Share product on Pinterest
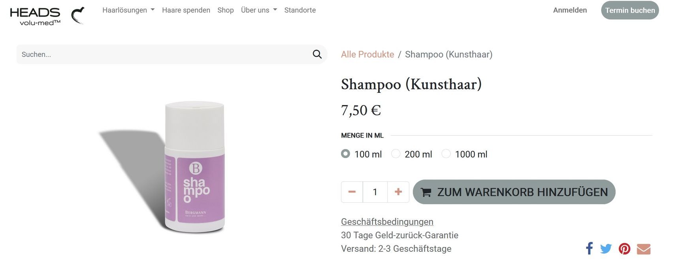This screenshot has width=673, height=279. coord(624,249)
